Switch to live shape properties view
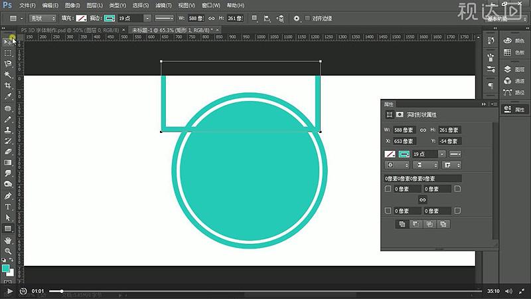 point(390,114)
